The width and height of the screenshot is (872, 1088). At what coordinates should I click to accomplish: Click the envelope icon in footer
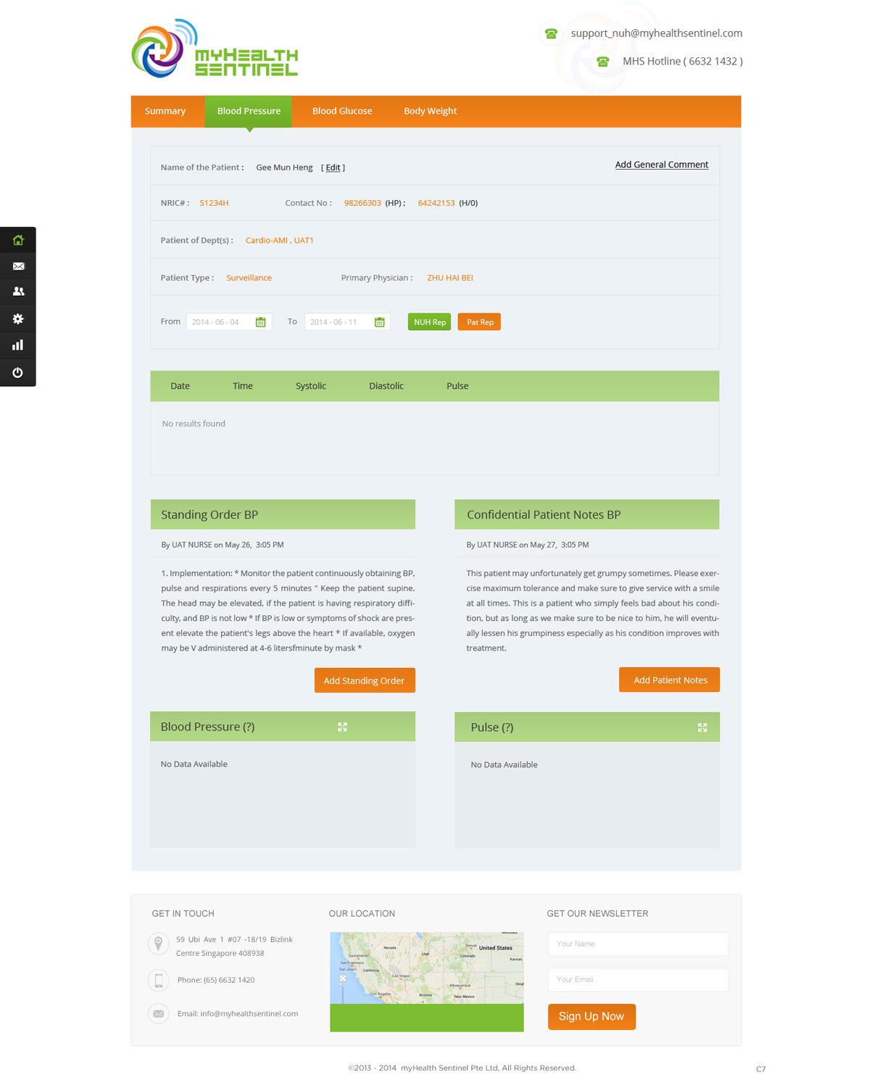158,1013
